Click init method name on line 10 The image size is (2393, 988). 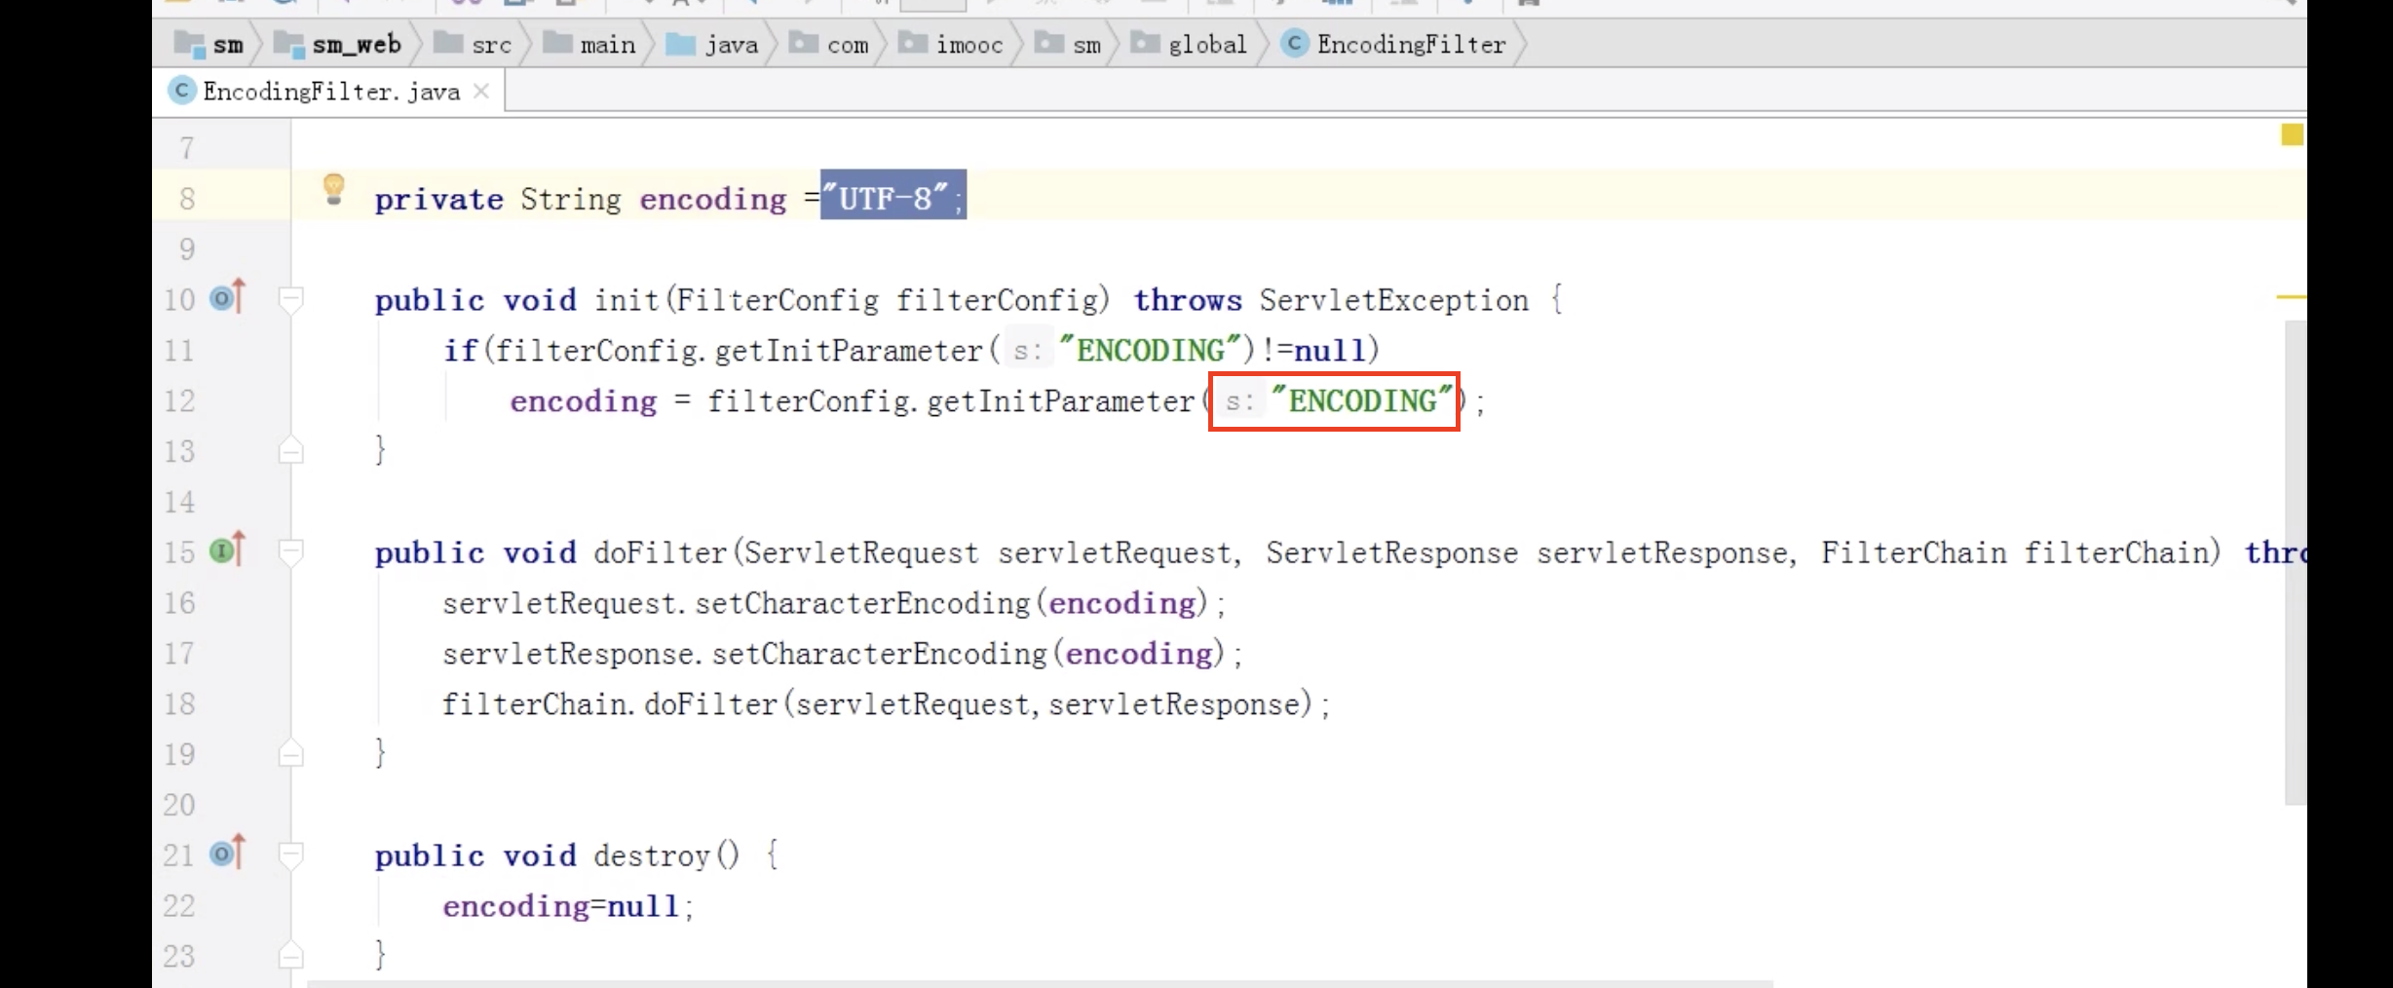pos(627,300)
